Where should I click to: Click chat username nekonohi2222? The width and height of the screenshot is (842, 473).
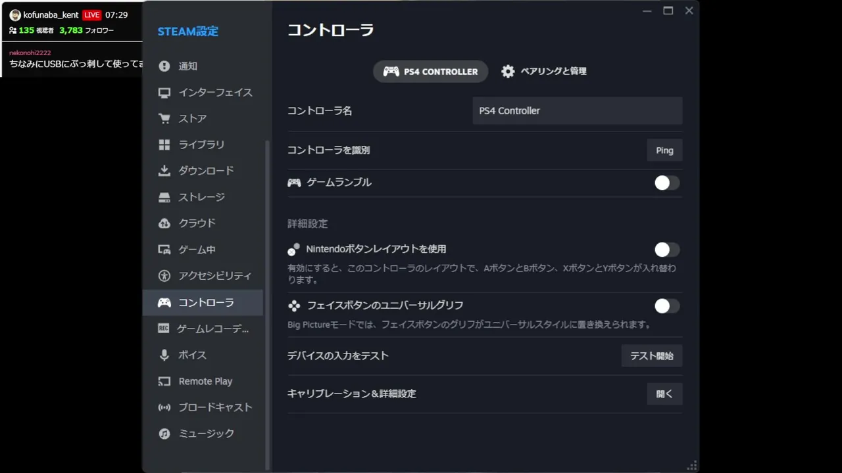[x=30, y=53]
